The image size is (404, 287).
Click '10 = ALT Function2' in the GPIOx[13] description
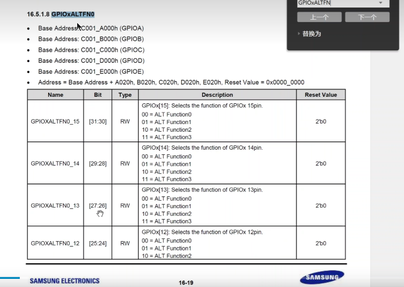click(167, 213)
